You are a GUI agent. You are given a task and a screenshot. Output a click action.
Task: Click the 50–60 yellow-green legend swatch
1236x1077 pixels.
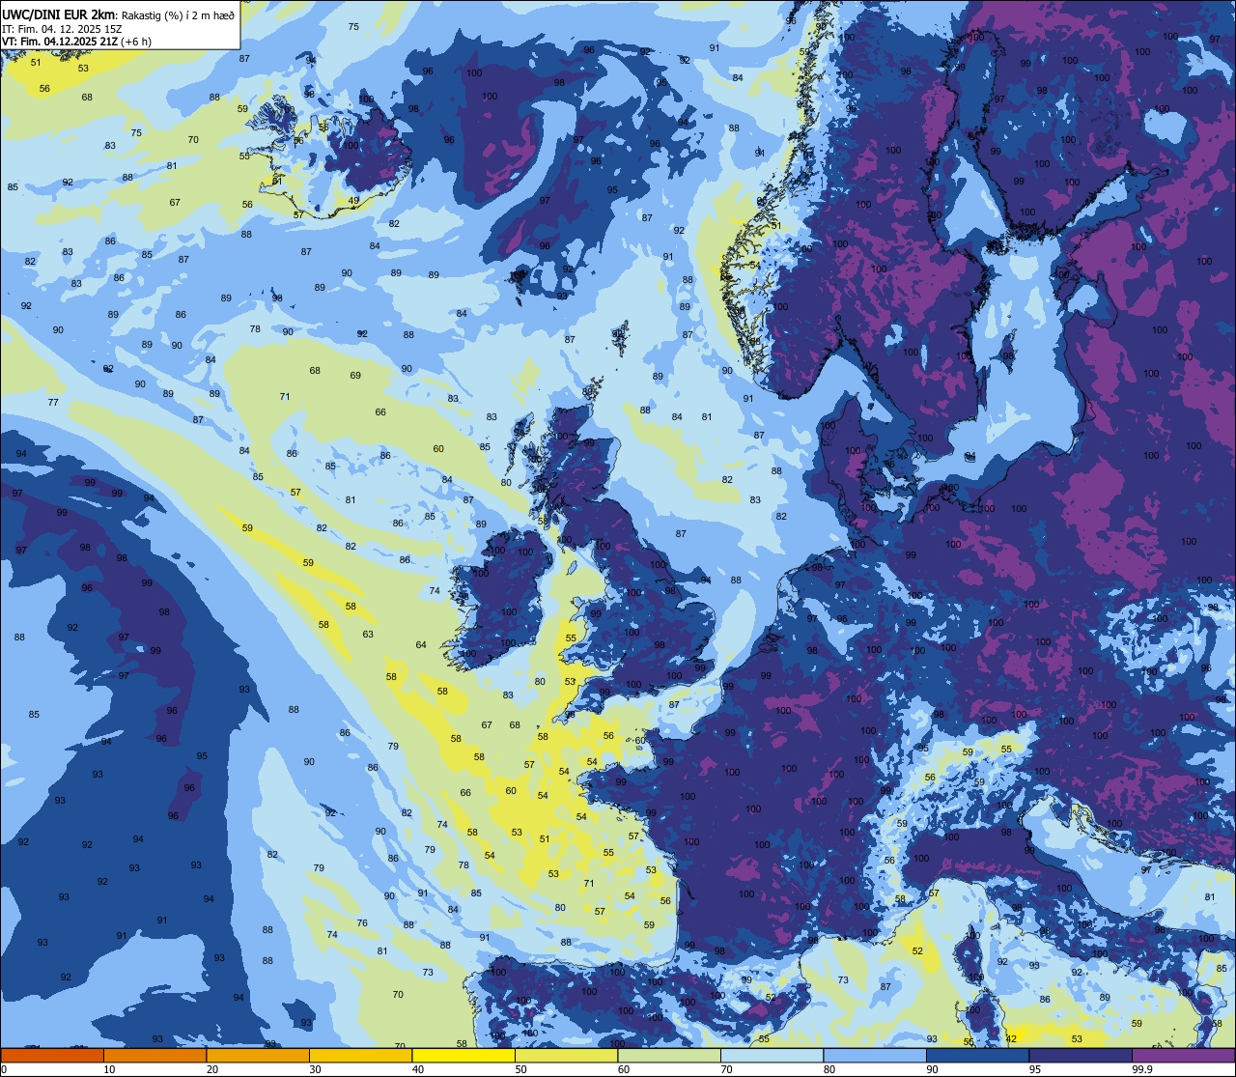(x=566, y=1055)
